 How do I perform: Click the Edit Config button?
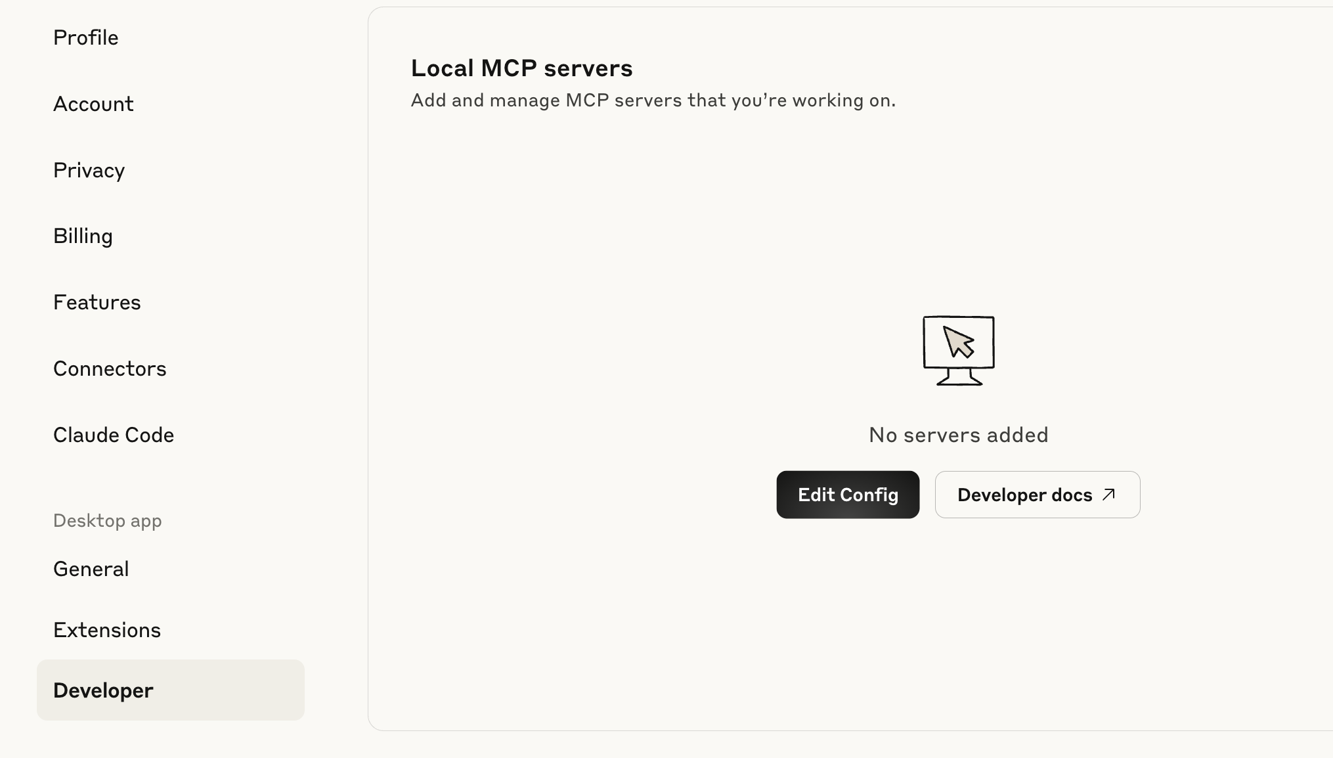848,495
